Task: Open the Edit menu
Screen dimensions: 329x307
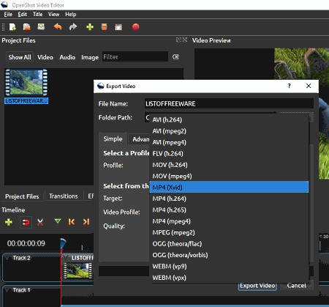Action: pyautogui.click(x=22, y=15)
